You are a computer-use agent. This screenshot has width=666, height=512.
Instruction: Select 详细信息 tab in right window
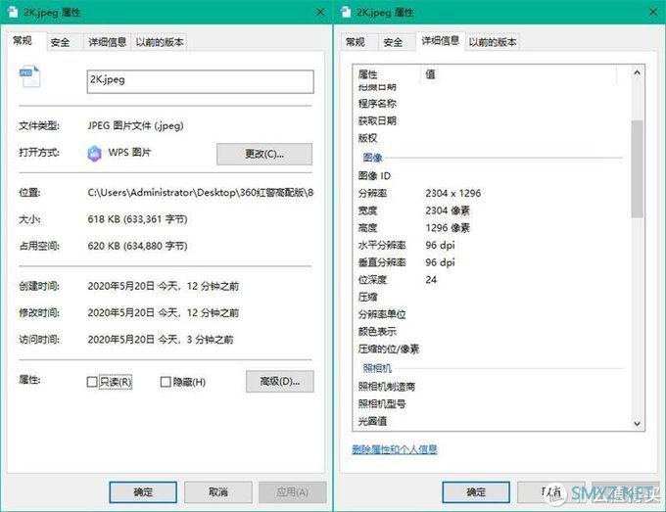click(440, 41)
